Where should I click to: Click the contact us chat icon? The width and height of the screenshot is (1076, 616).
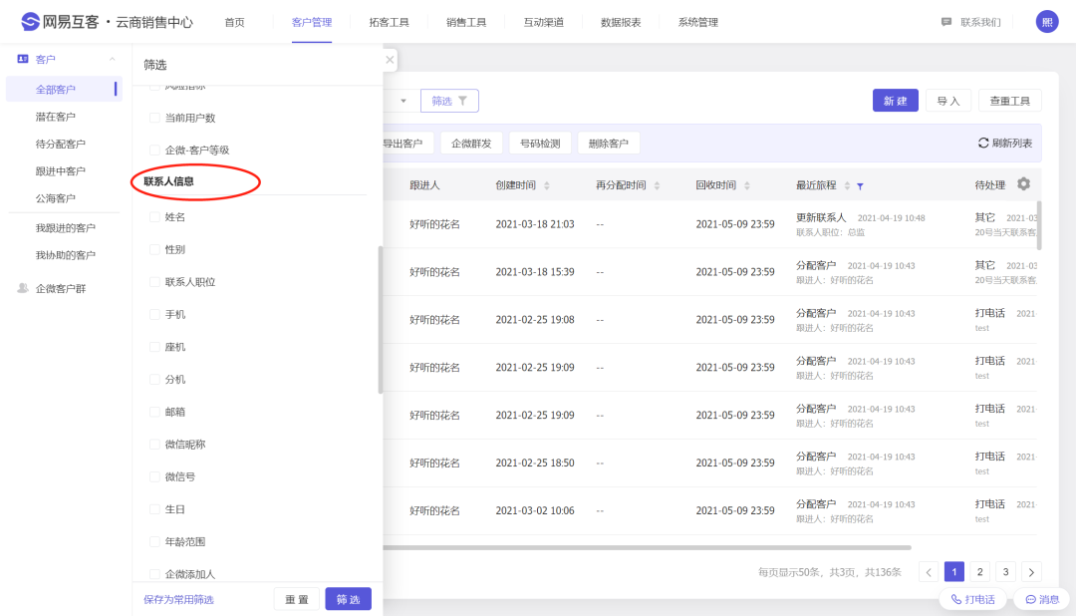pos(946,22)
